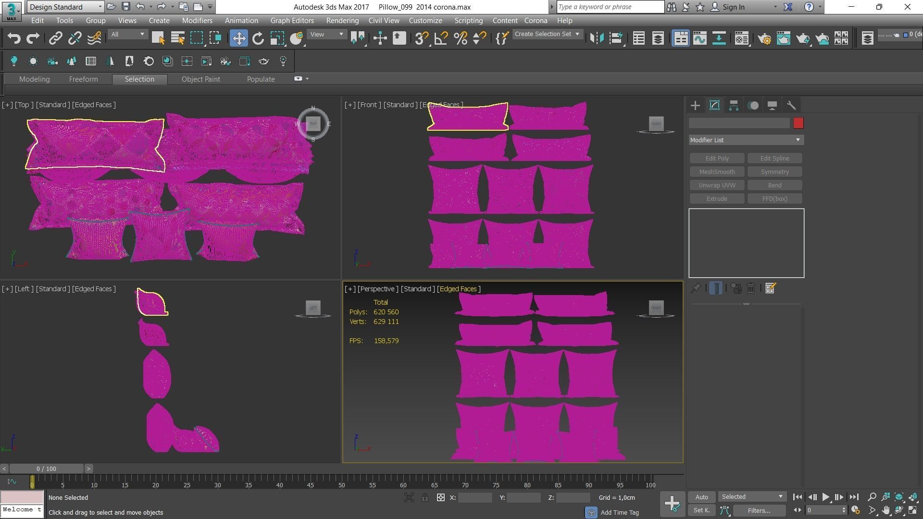This screenshot has width=923, height=519.
Task: Open the Rendering menu
Action: (342, 21)
